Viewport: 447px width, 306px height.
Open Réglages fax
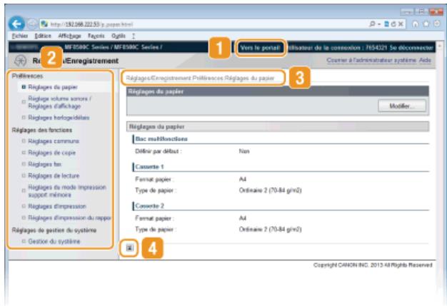coord(45,164)
